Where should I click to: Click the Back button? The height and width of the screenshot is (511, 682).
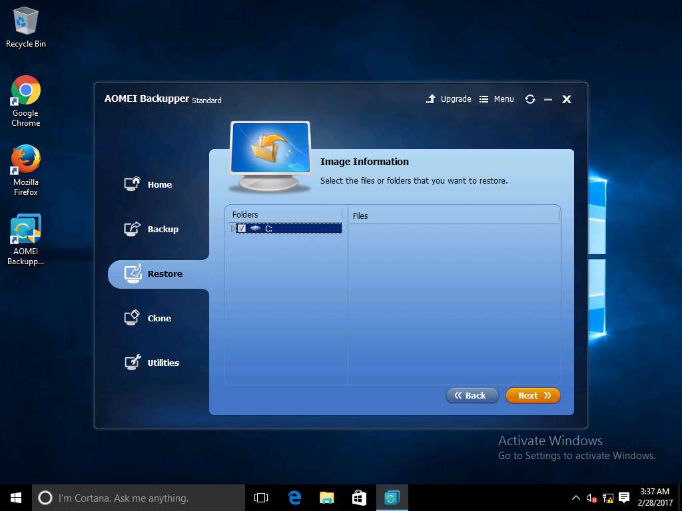(472, 395)
